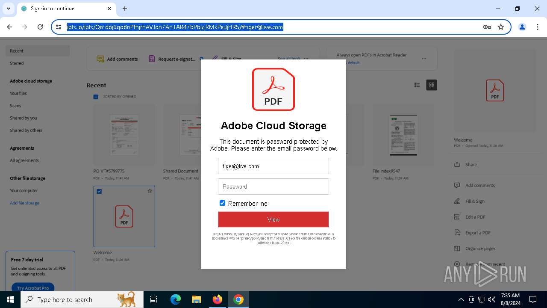Open the Chrome profile icon

point(522,27)
